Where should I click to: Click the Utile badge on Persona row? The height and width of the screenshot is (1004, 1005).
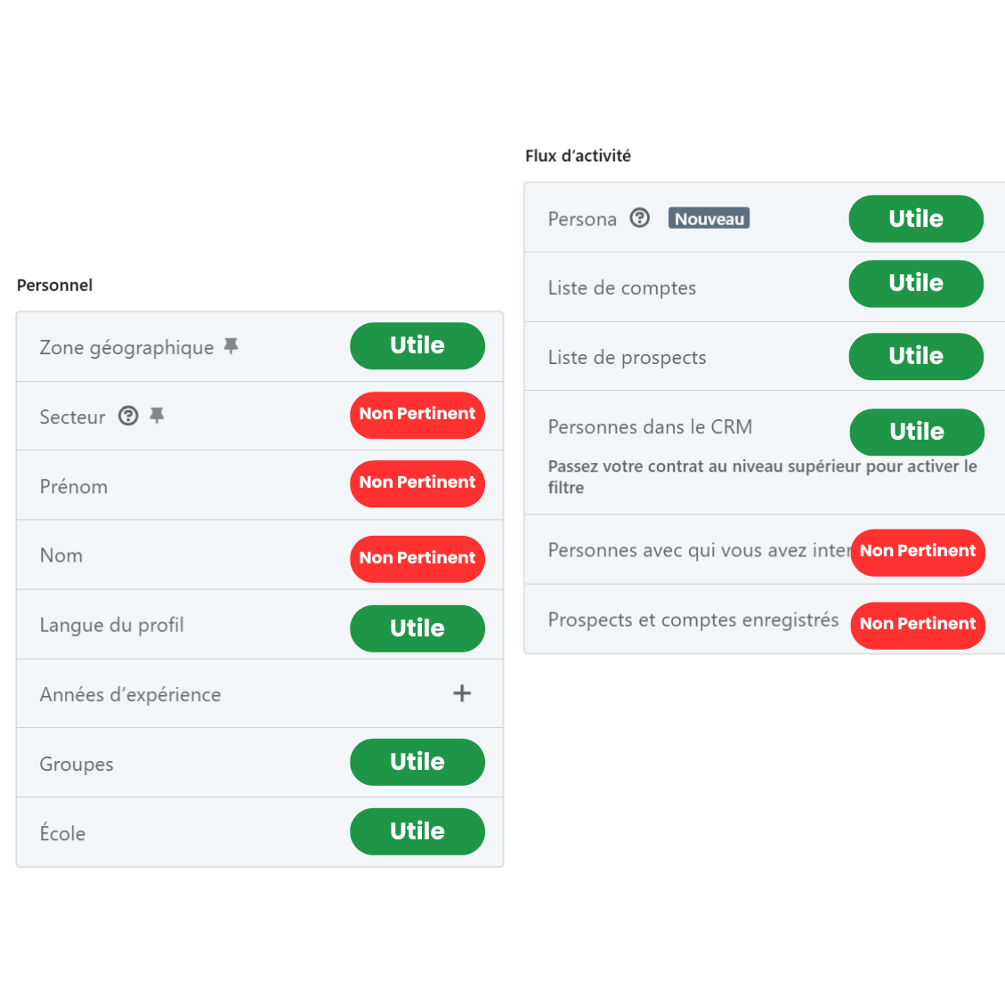click(x=915, y=219)
